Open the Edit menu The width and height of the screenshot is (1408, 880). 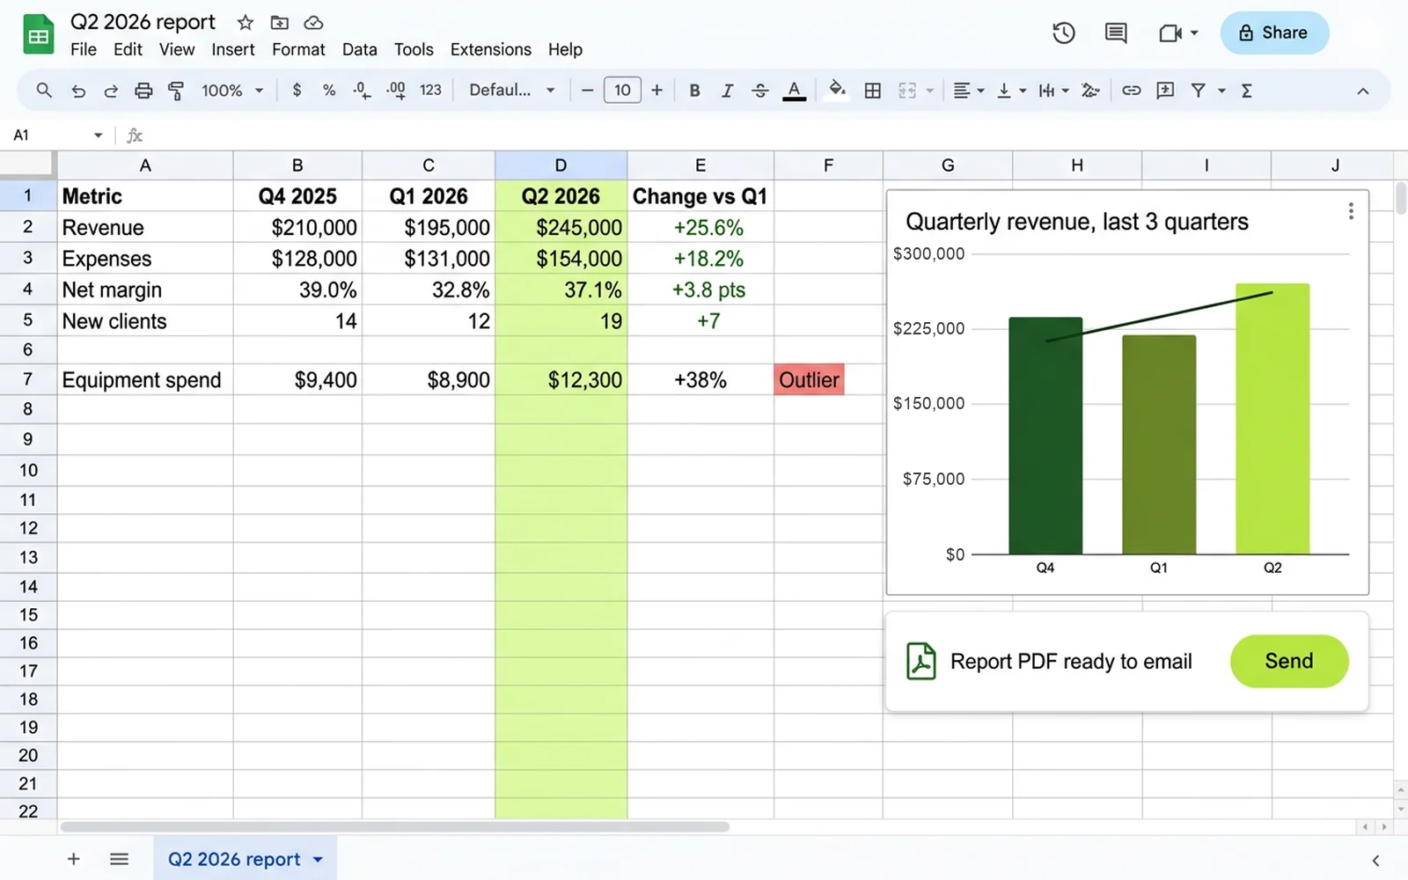point(128,49)
